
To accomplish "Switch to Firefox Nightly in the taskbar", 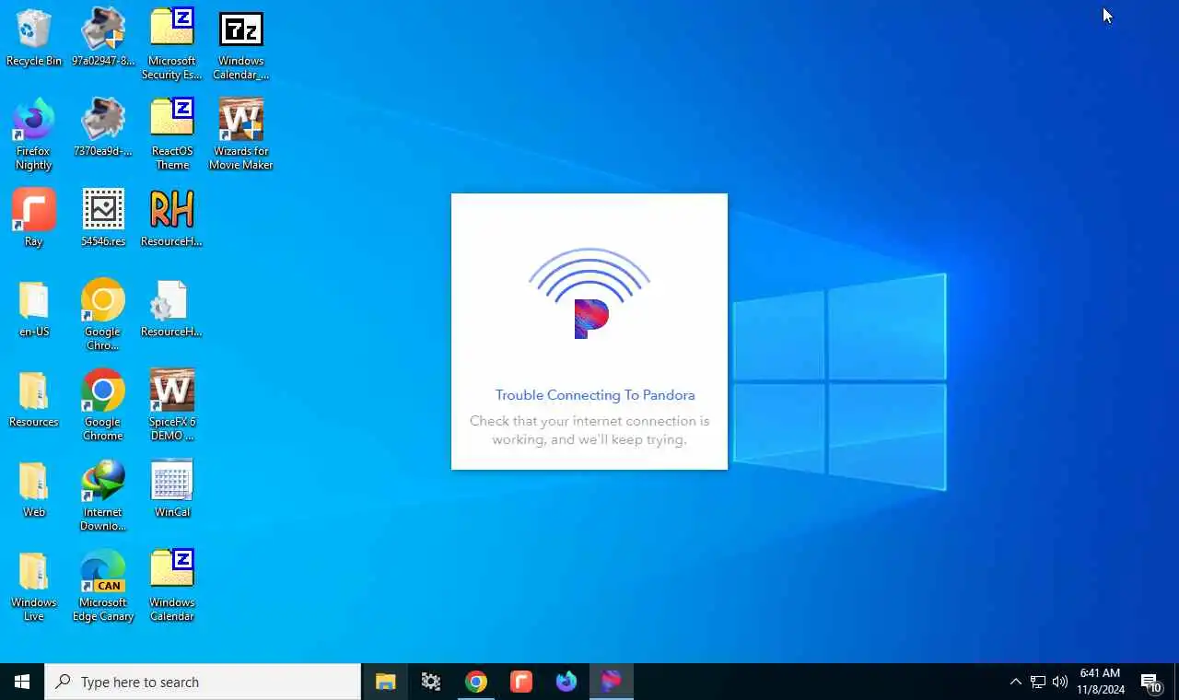I will (566, 682).
